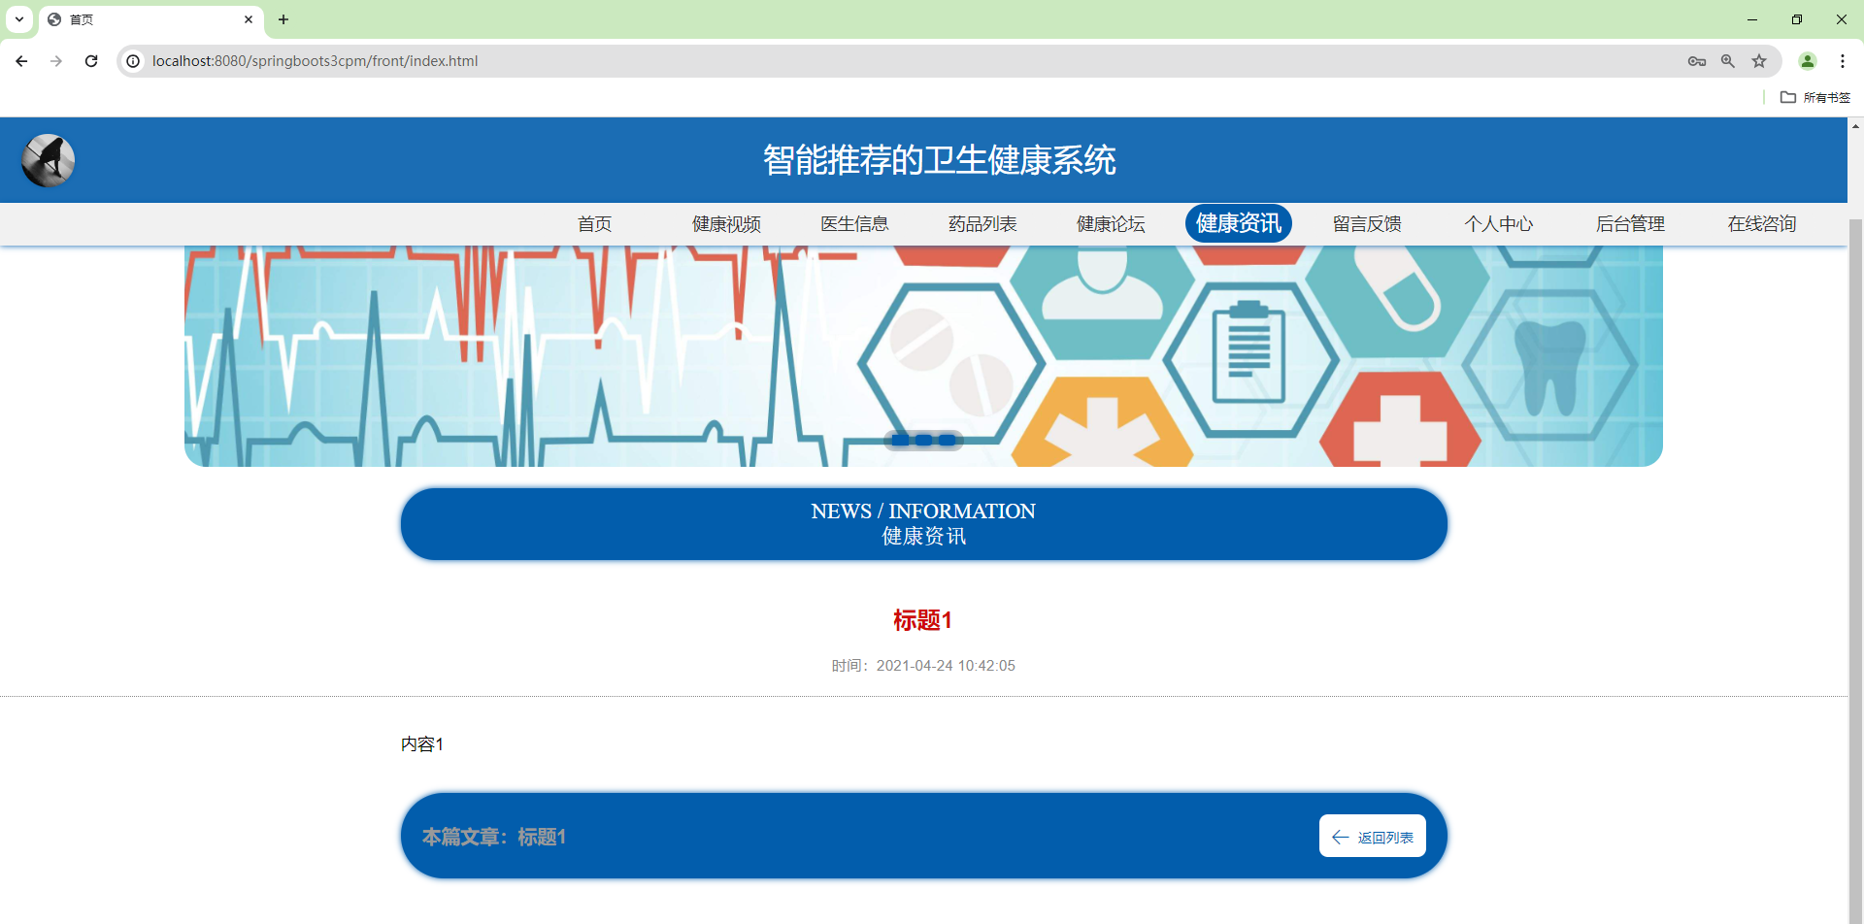Open Chrome's three-dot menu
This screenshot has height=924, width=1864.
coord(1843,60)
